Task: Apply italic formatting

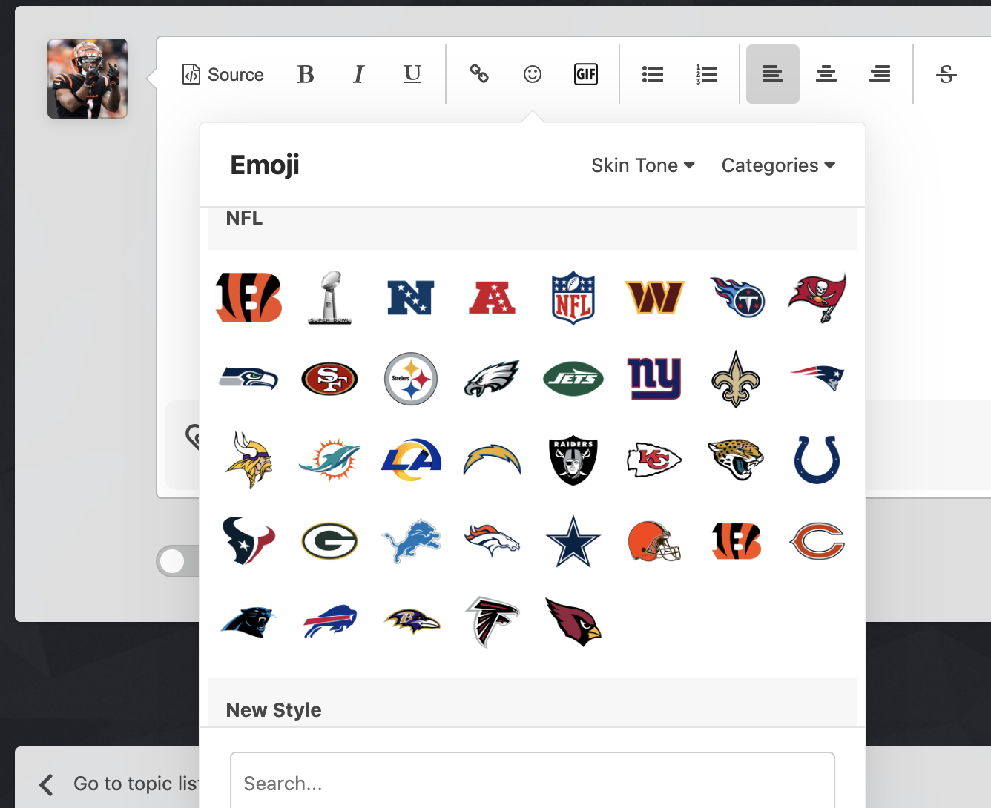Action: (359, 74)
